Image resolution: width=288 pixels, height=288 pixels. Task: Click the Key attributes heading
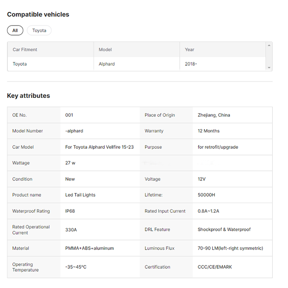(x=28, y=96)
